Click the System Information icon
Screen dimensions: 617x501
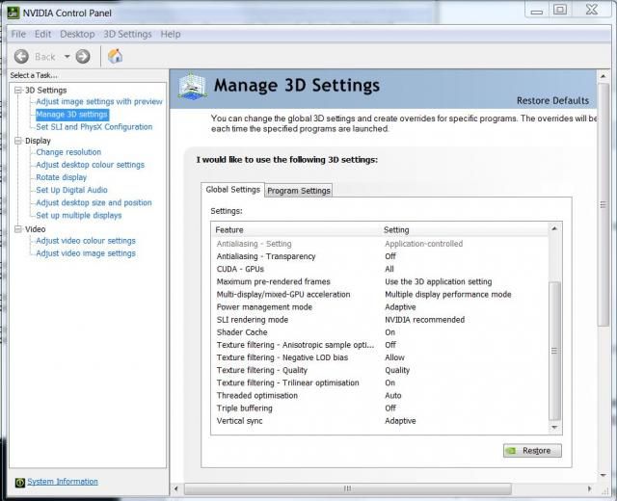point(19,482)
